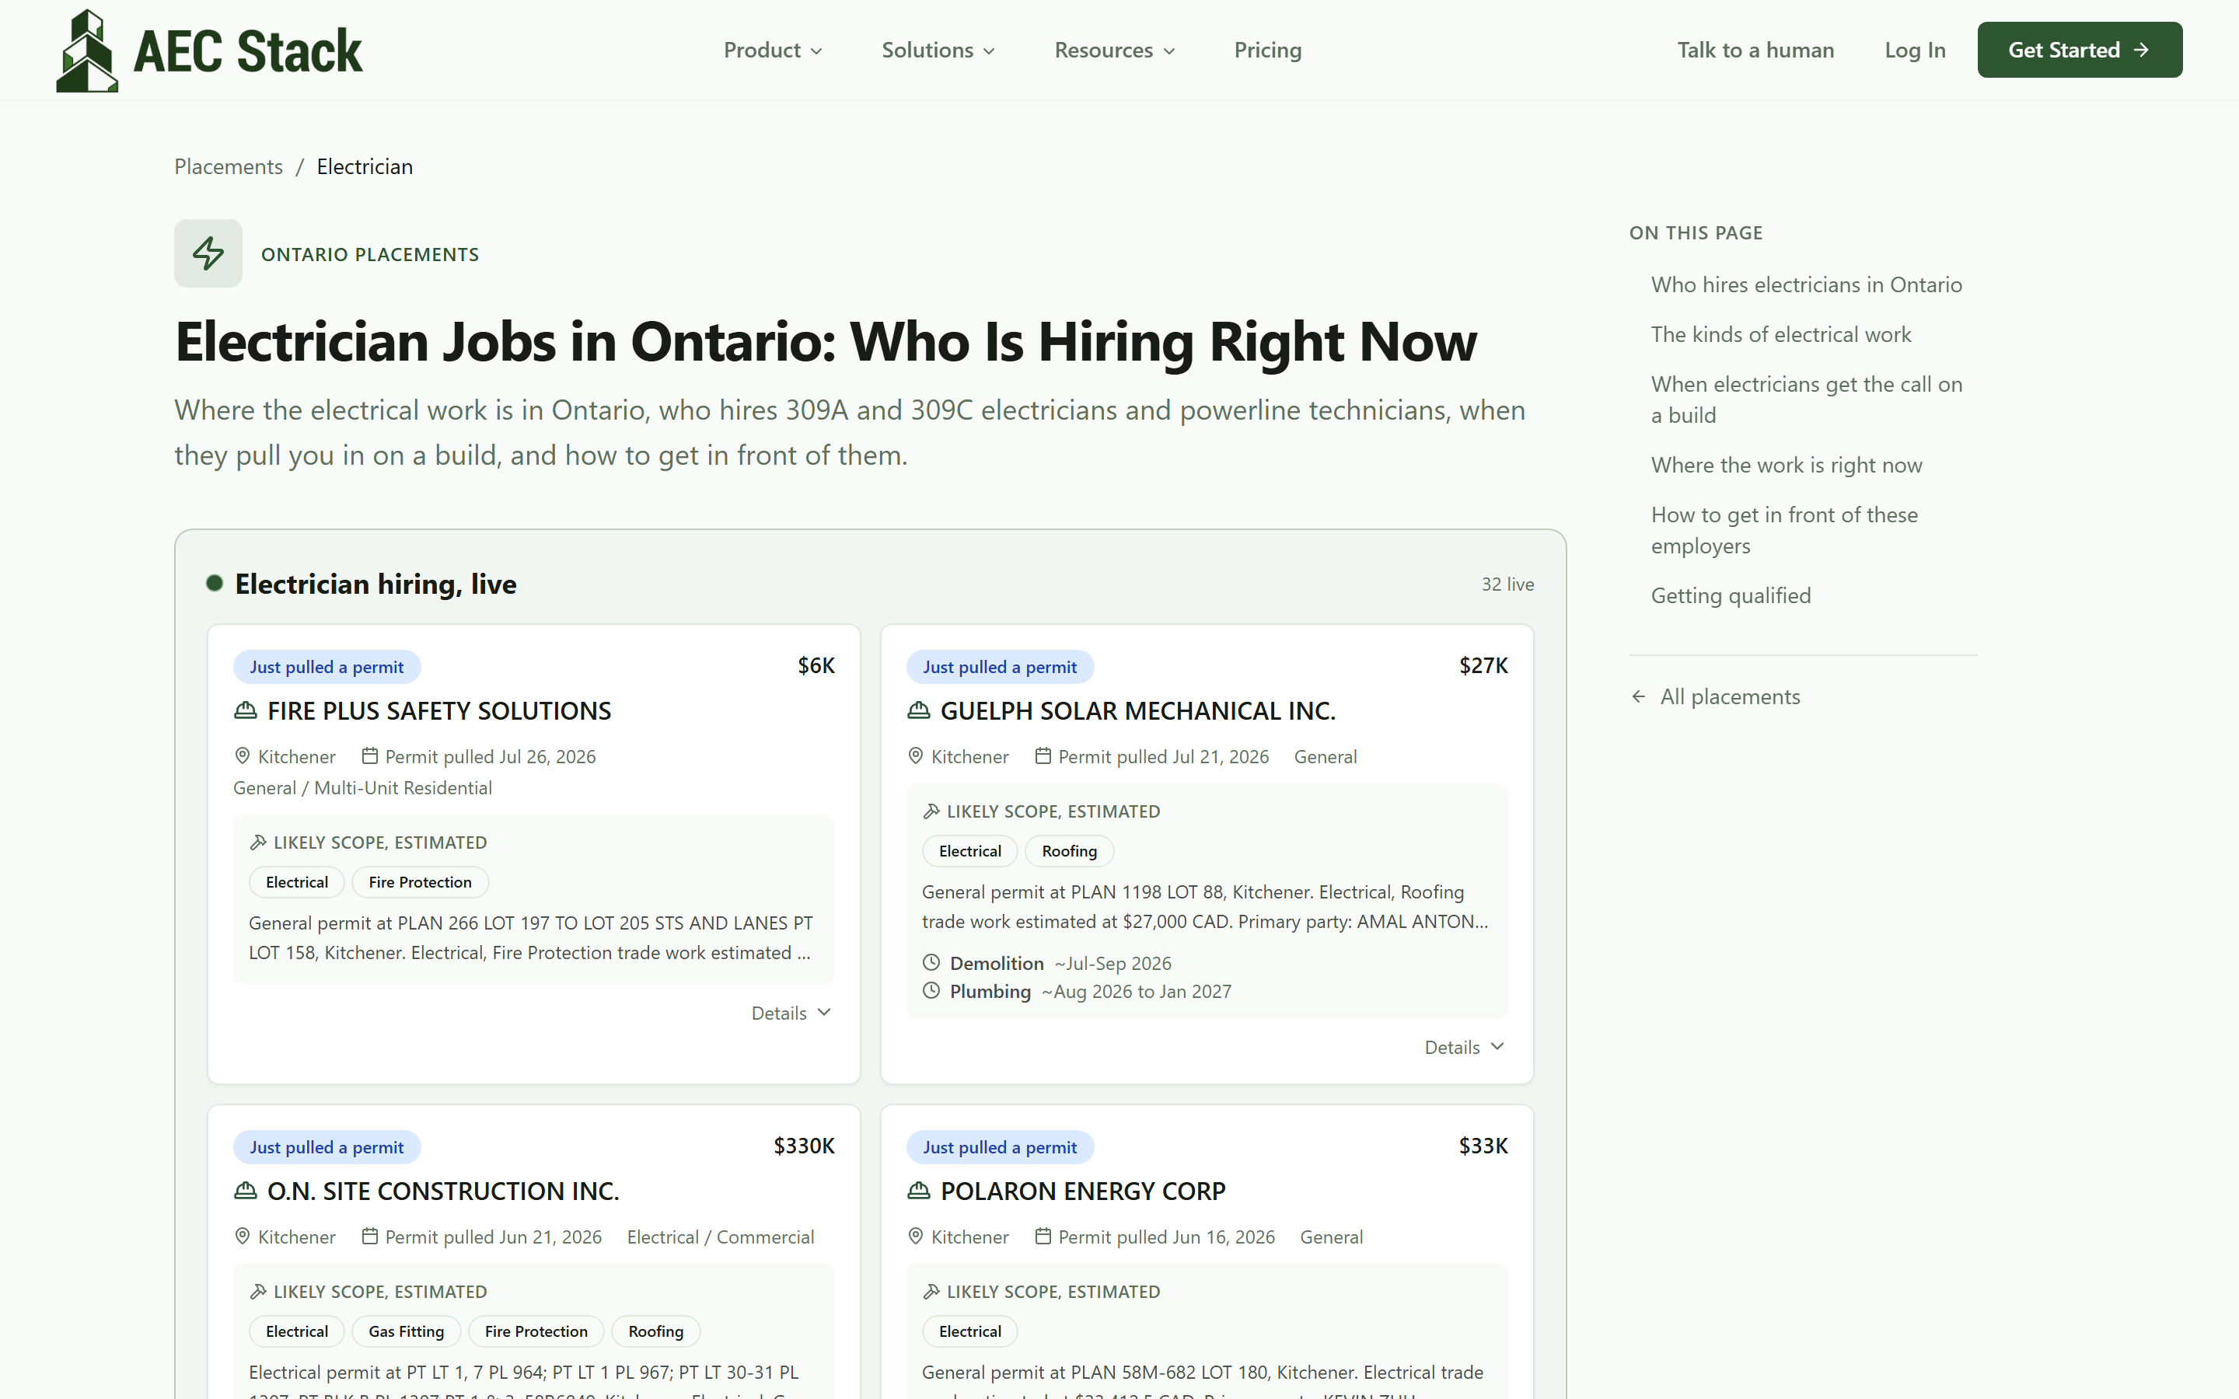Click the hammer scope icon in the Guelph Solar card
2239x1399 pixels.
(x=931, y=811)
